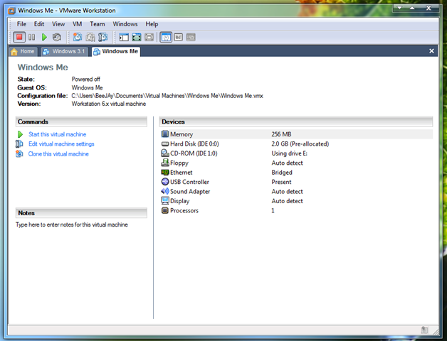The image size is (447, 341).
Task: Click Start this virtual machine link
Action: pyautogui.click(x=58, y=134)
